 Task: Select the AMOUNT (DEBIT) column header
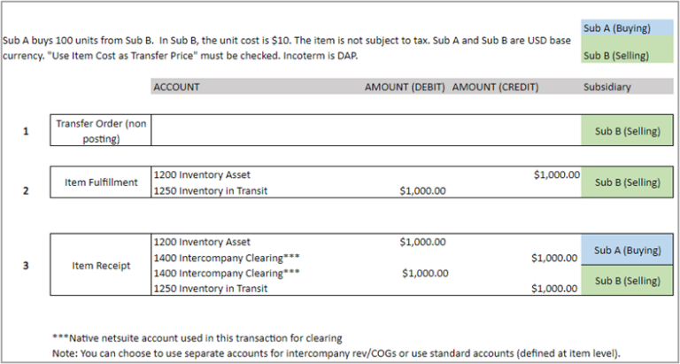(x=405, y=87)
